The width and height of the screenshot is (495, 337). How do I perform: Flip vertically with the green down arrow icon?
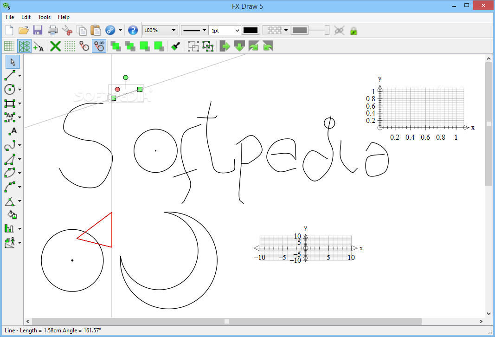(239, 46)
